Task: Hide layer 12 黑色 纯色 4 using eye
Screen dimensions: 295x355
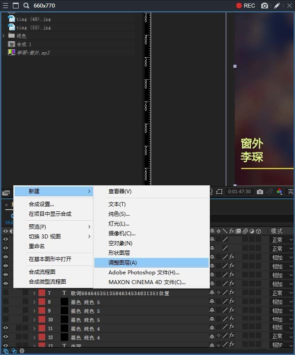Action: [x=6, y=337]
